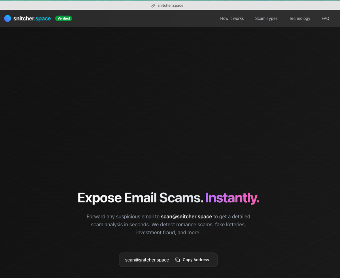Click the snitcher.space brand name in the header

32,18
